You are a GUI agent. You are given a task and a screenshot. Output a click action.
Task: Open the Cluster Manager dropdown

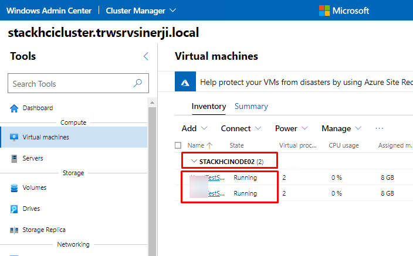click(x=141, y=11)
